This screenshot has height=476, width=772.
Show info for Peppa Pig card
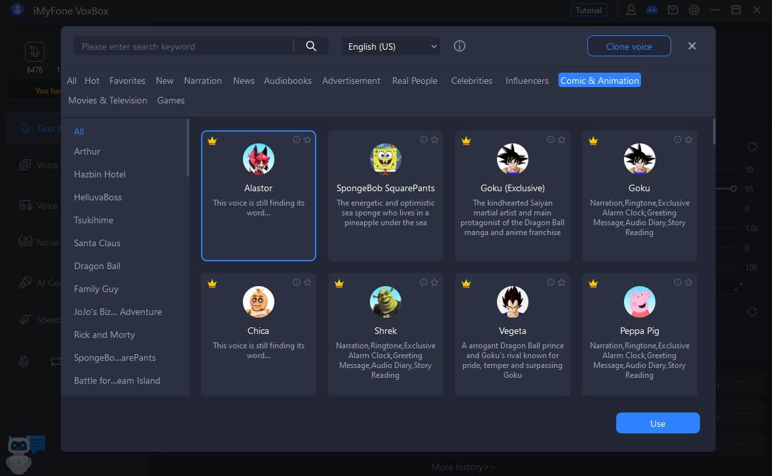tap(678, 283)
